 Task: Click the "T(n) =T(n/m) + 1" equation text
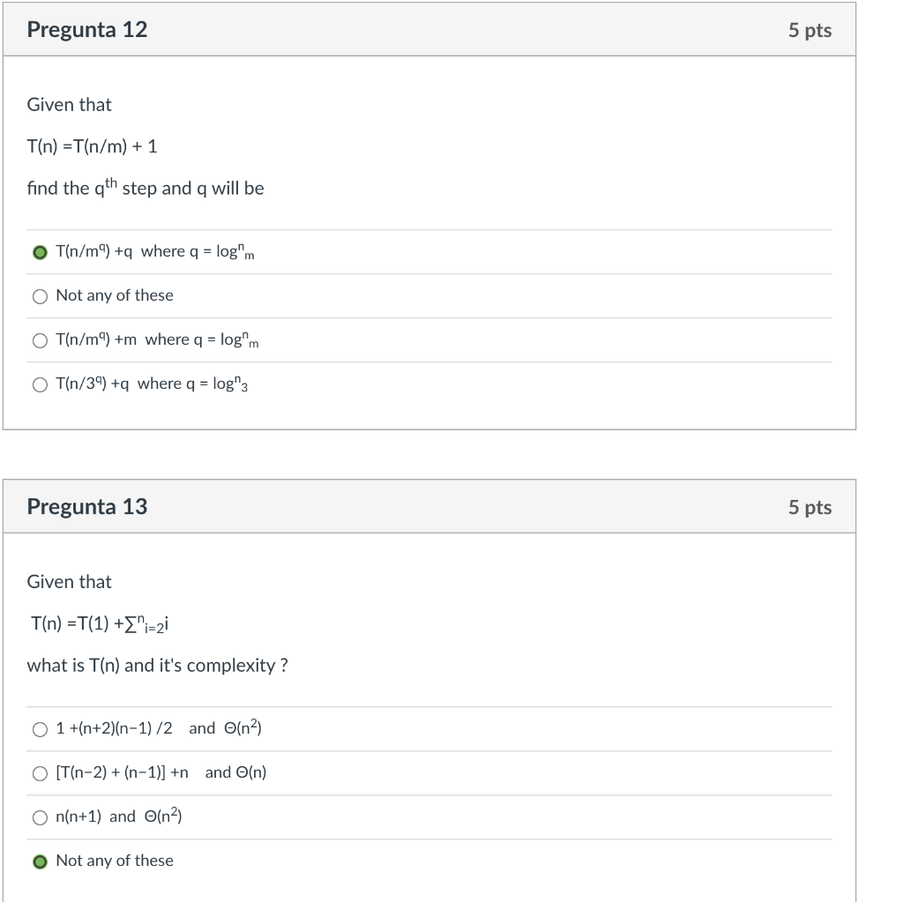pyautogui.click(x=93, y=146)
